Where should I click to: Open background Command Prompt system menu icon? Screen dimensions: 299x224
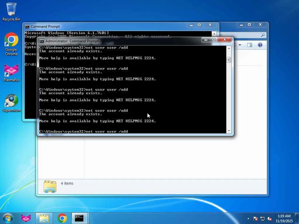coord(27,27)
